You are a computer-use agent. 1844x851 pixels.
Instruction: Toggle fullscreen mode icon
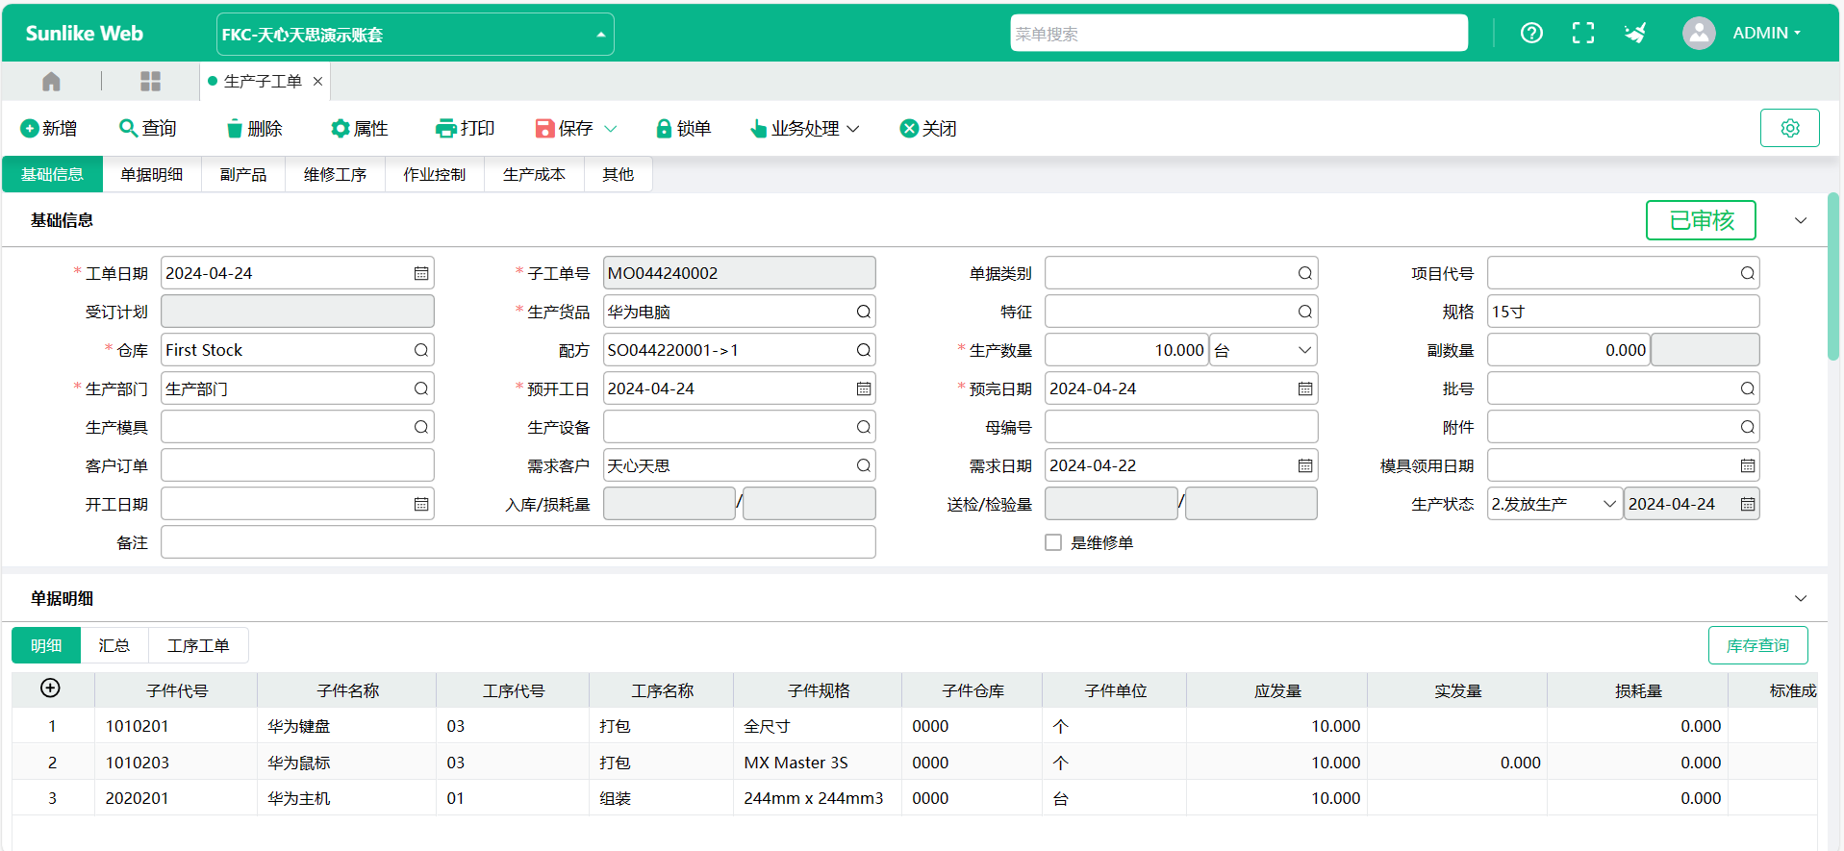pyautogui.click(x=1582, y=33)
